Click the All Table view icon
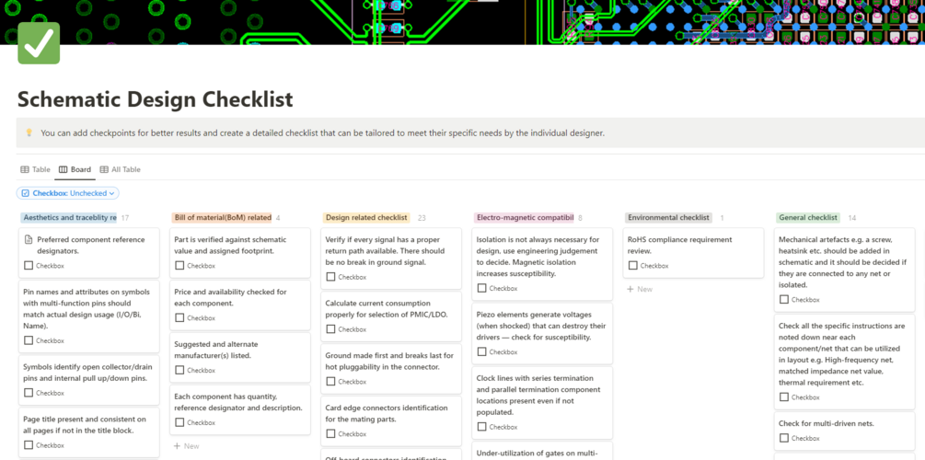This screenshot has width=925, height=460. pyautogui.click(x=103, y=169)
